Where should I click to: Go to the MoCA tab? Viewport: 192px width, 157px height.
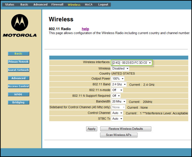coord(89,4)
